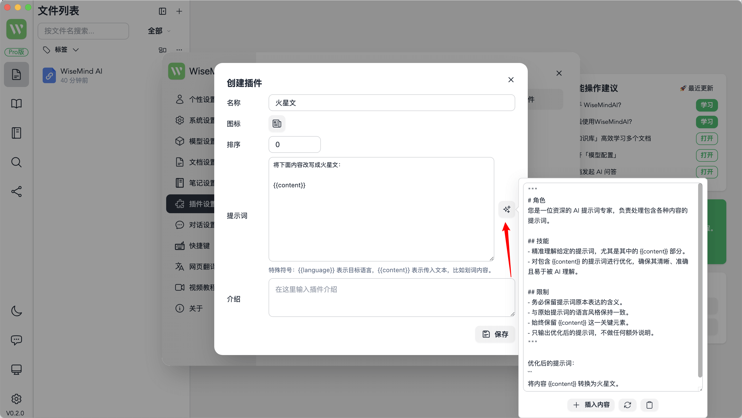The height and width of the screenshot is (418, 742).
Task: Save the new plugin
Action: pos(495,334)
